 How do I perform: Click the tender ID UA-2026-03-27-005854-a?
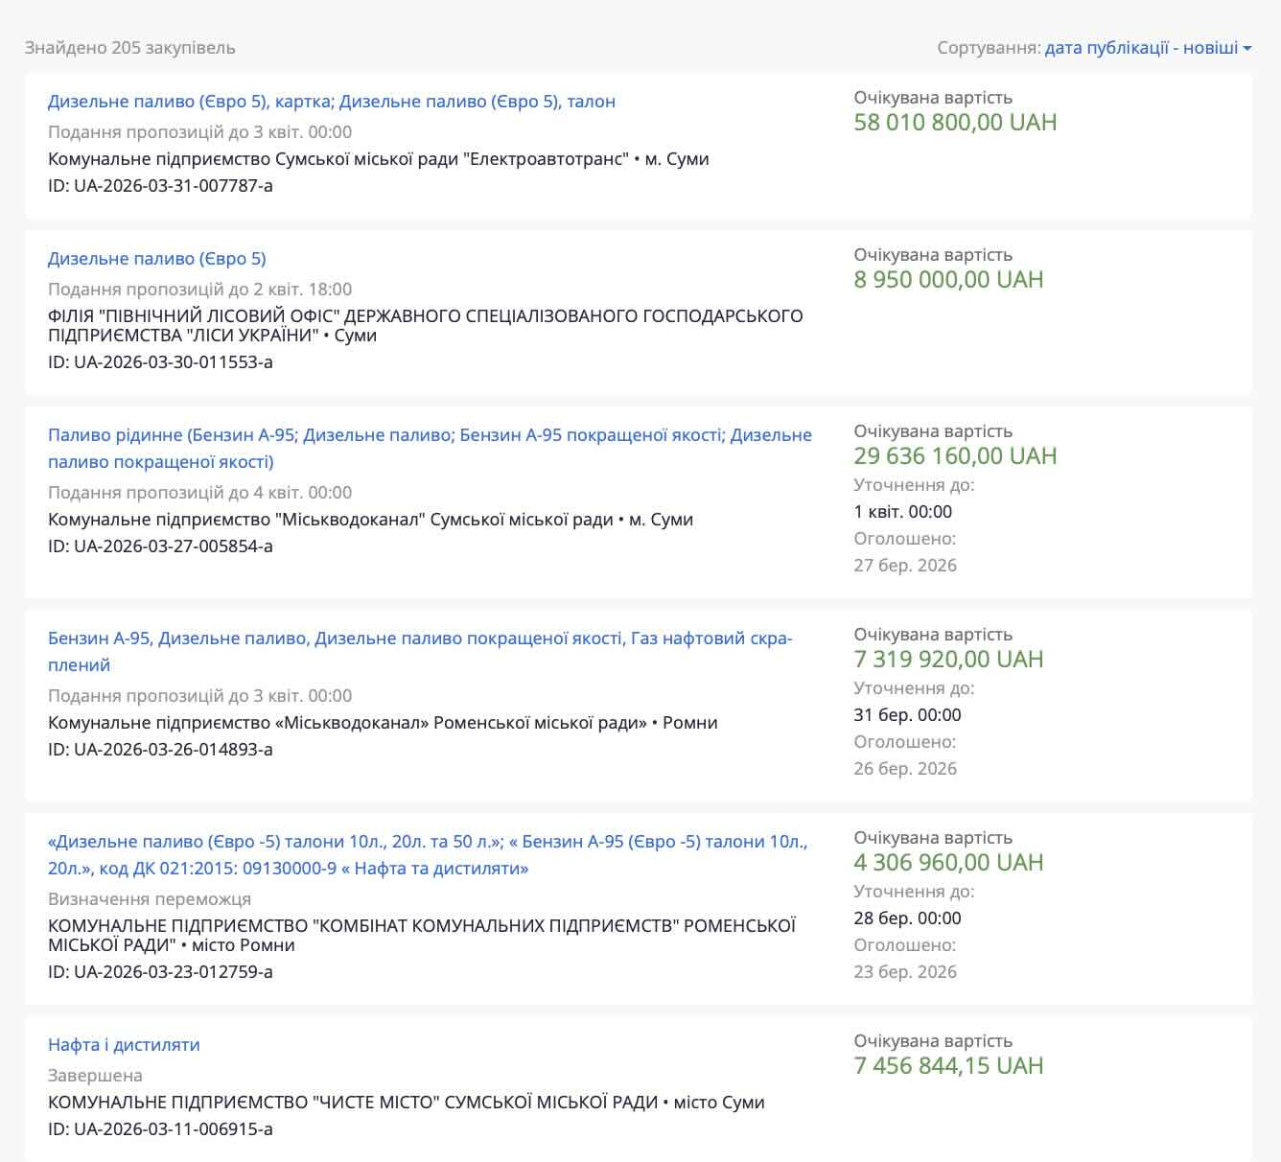(x=160, y=546)
